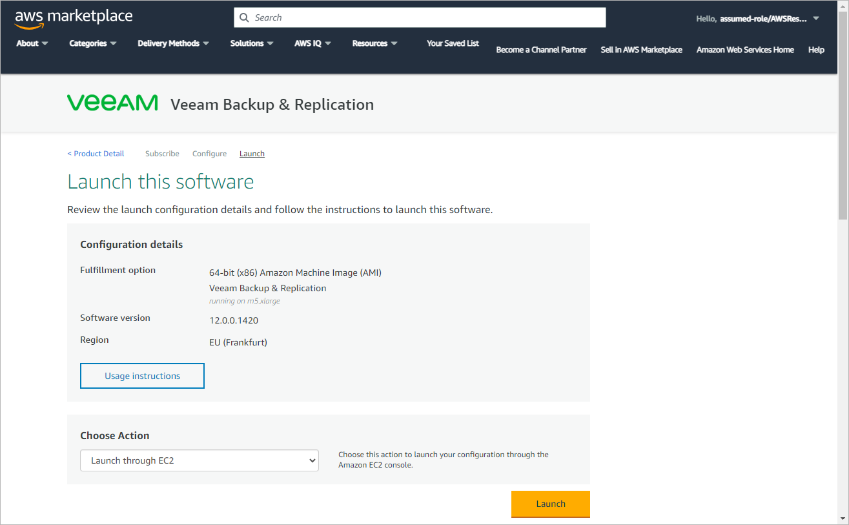Image resolution: width=849 pixels, height=525 pixels.
Task: Click the Choose Action heading
Action: (115, 435)
